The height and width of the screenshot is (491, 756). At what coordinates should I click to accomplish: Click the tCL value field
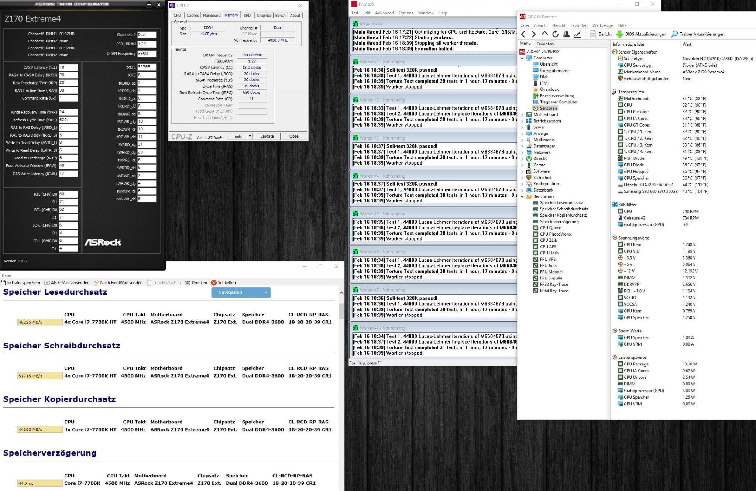(x=68, y=68)
